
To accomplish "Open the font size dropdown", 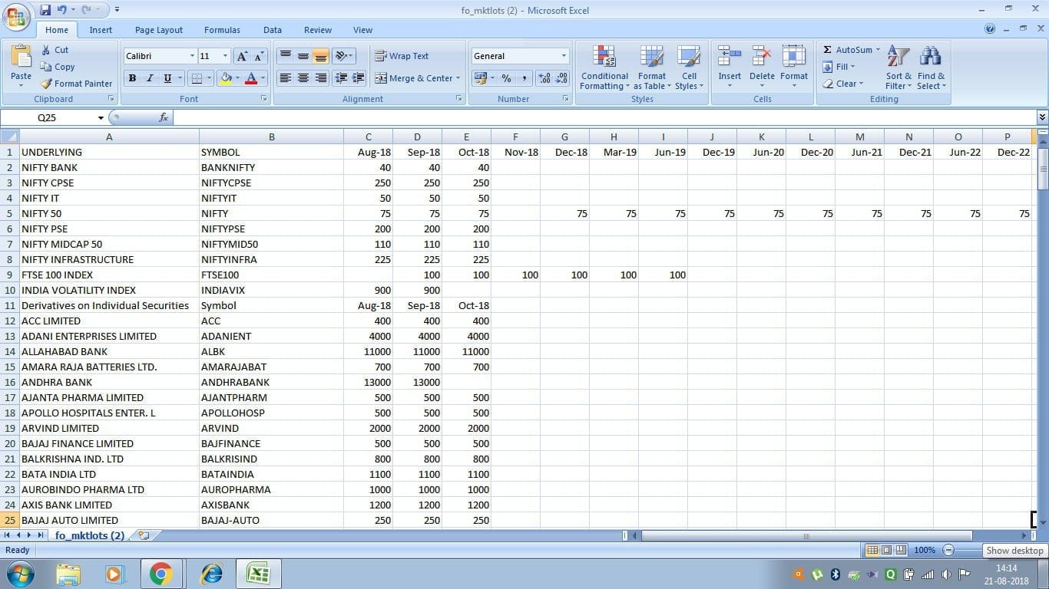I will tap(223, 56).
